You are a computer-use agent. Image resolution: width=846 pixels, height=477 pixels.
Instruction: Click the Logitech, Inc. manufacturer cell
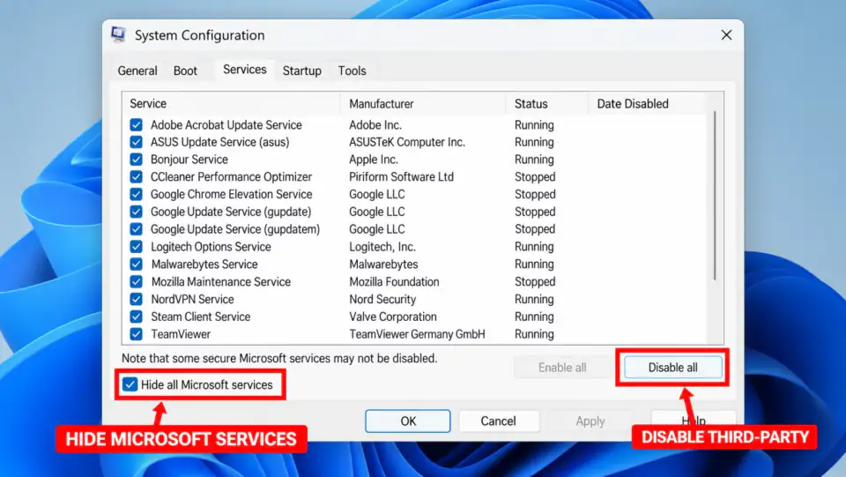point(382,247)
